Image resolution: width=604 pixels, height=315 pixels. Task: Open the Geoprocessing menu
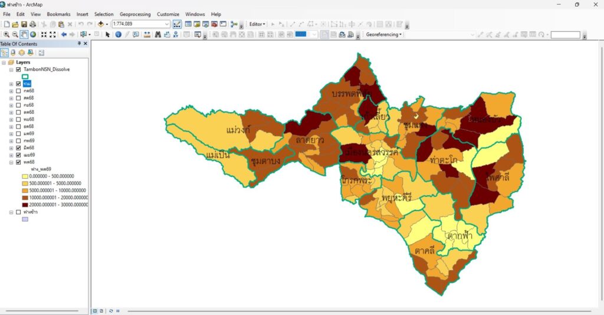(x=135, y=14)
